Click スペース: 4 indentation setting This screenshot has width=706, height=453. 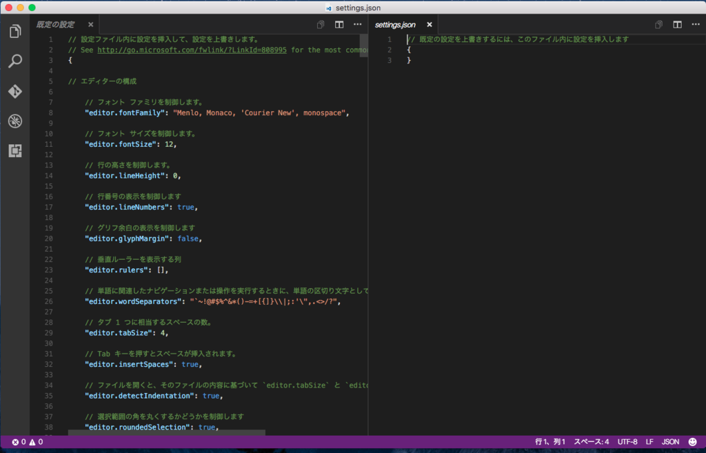point(591,442)
